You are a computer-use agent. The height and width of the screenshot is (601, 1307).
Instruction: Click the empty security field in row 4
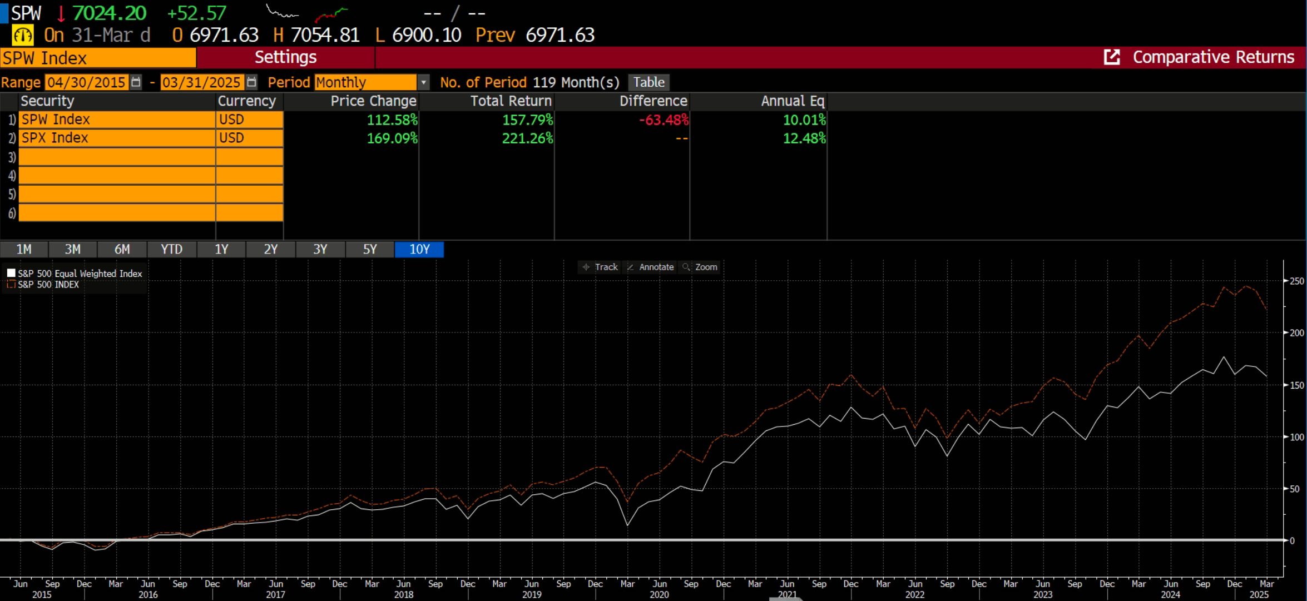117,176
